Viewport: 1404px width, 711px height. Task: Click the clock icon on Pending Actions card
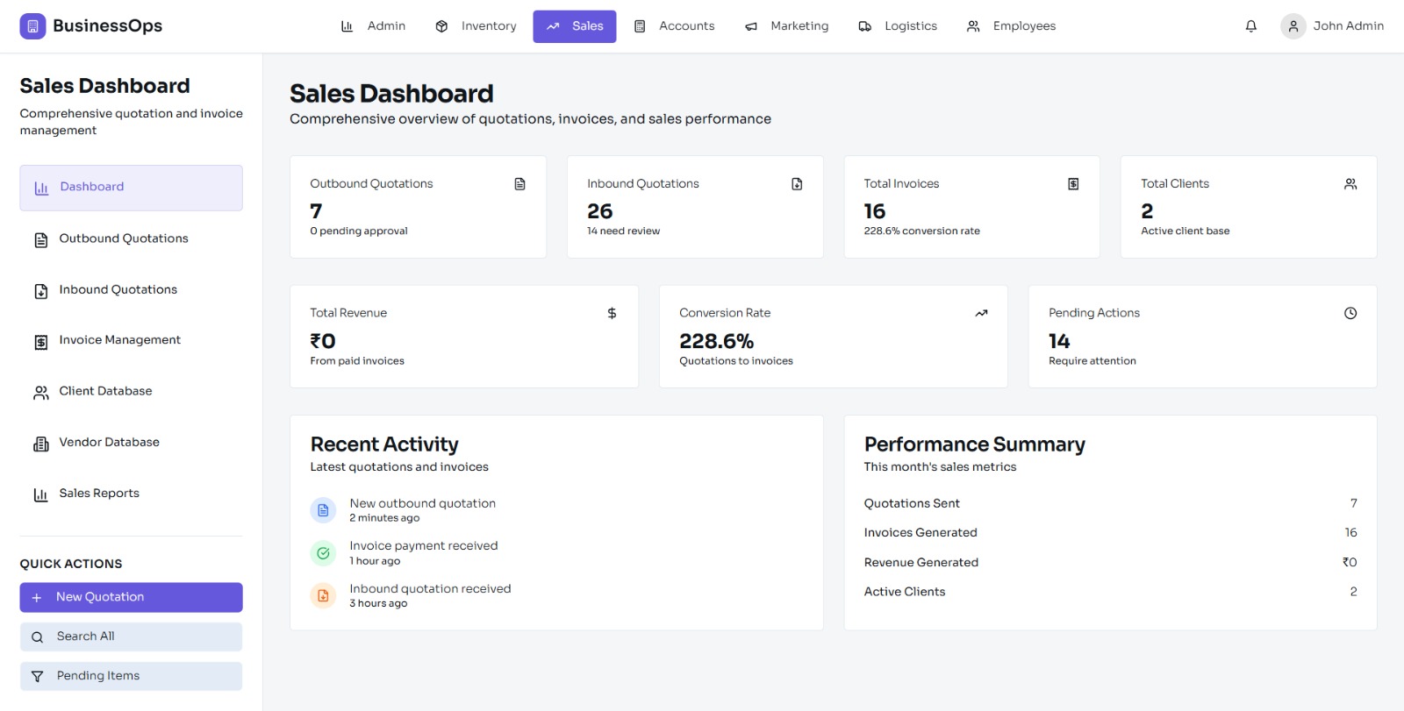point(1350,313)
